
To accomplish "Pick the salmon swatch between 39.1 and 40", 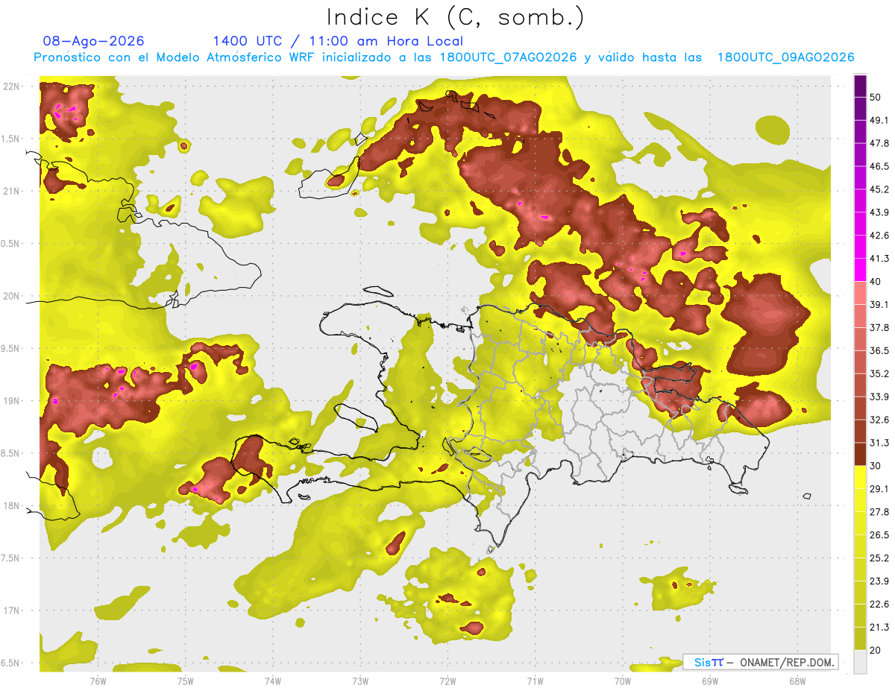I will pyautogui.click(x=860, y=293).
